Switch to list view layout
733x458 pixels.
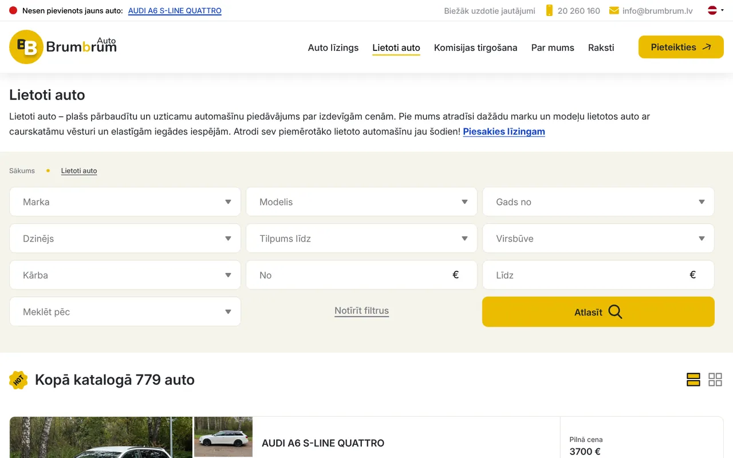click(693, 380)
